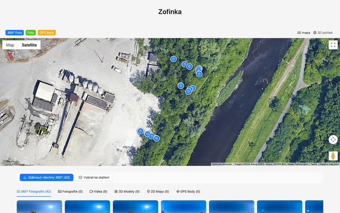This screenshot has height=213, width=340.
Task: Switch map to Satellite imagery
Action: 29,45
